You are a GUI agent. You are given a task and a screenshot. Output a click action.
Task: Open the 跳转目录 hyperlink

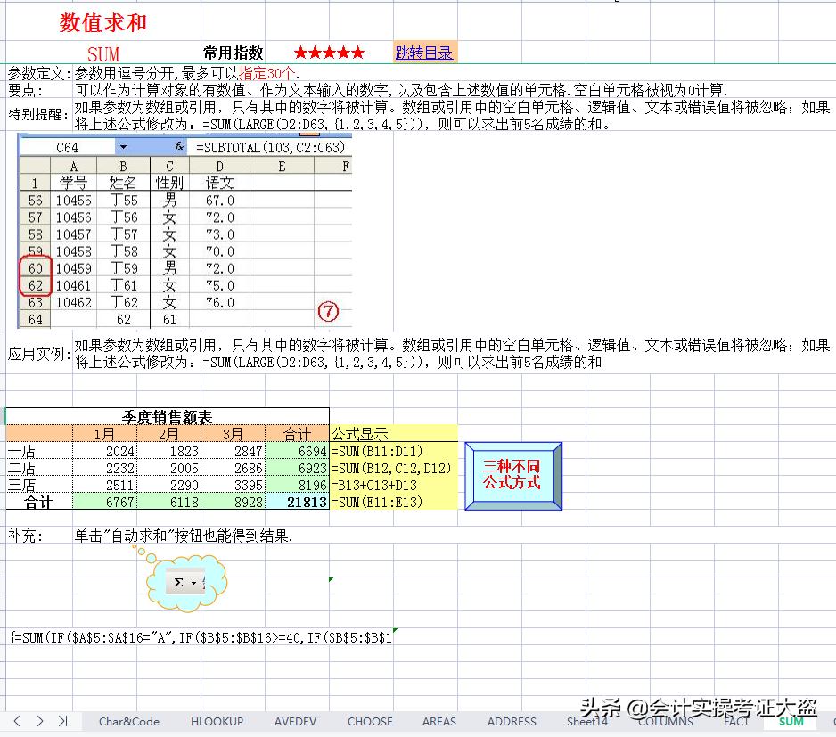pos(424,52)
